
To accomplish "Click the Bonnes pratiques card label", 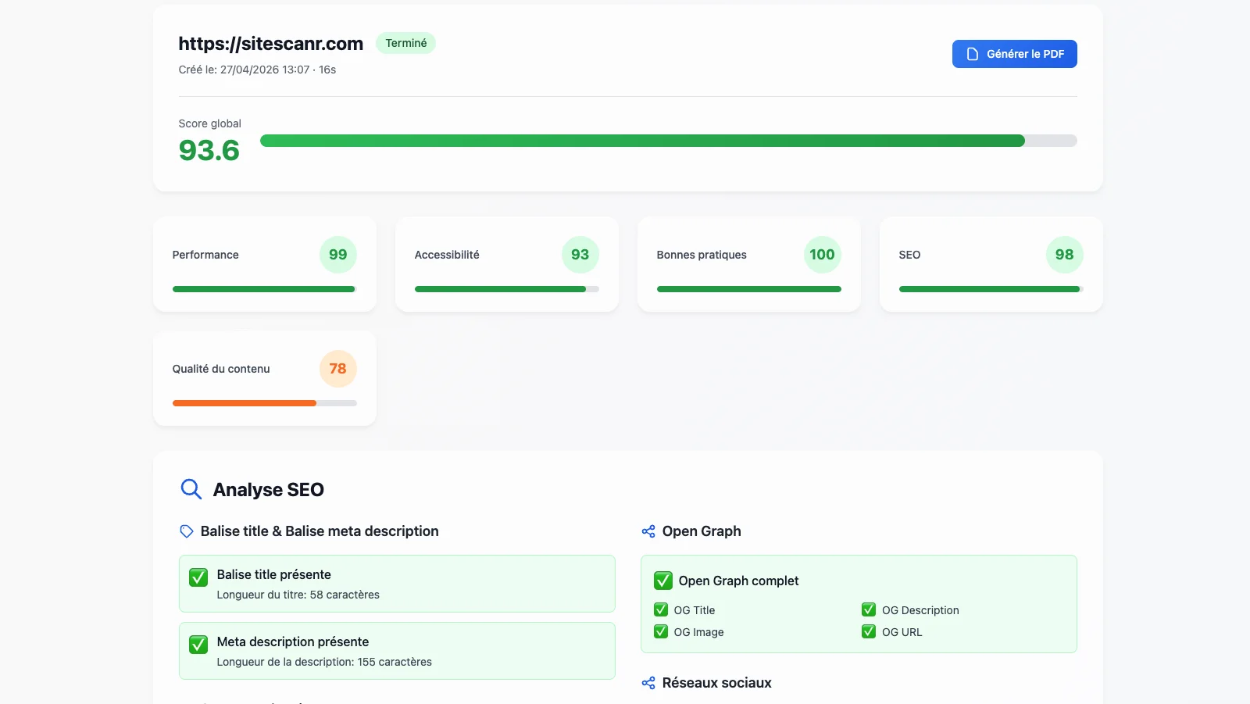I will click(702, 255).
